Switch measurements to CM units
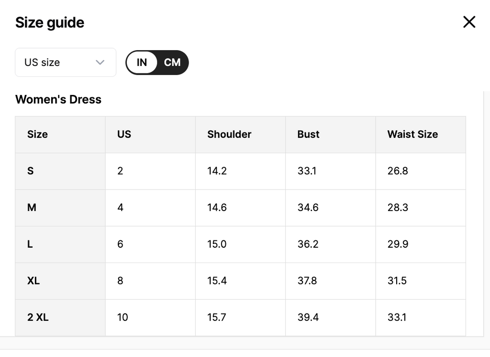490x357 pixels. click(172, 63)
